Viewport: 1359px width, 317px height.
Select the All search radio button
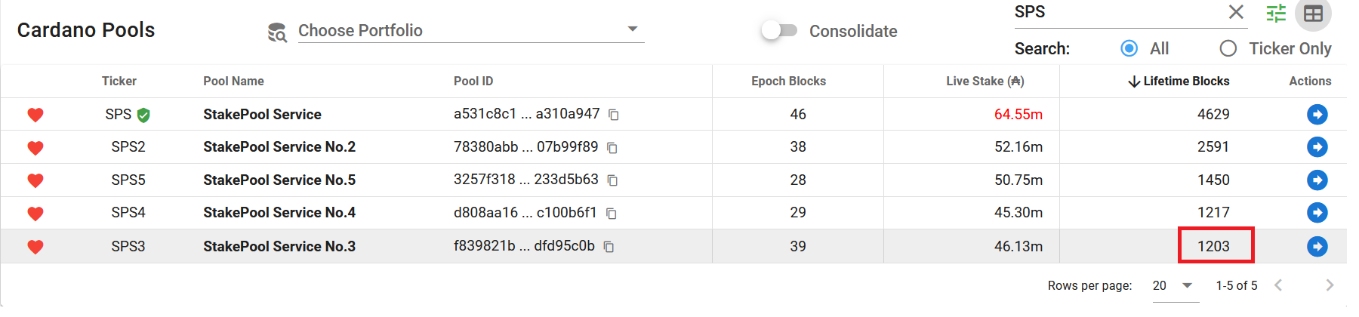(1129, 48)
